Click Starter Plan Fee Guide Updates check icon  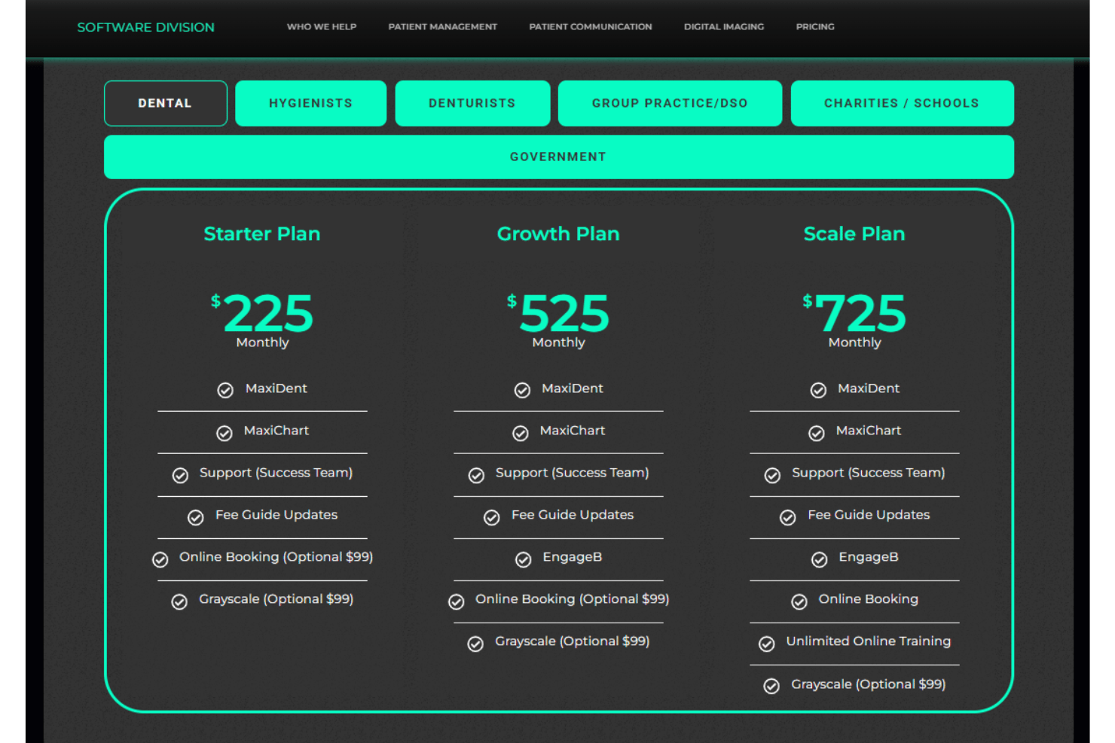point(196,517)
